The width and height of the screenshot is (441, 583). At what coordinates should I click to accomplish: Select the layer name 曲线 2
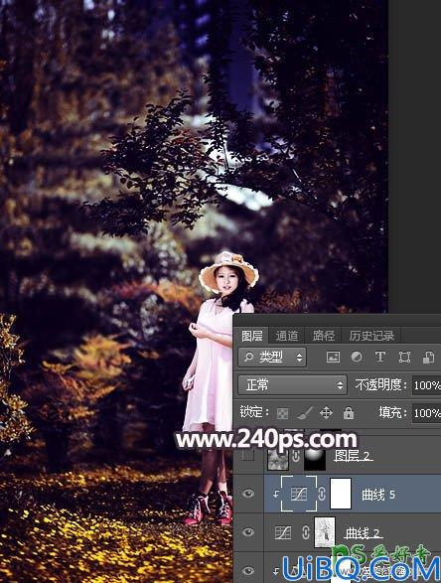[363, 533]
